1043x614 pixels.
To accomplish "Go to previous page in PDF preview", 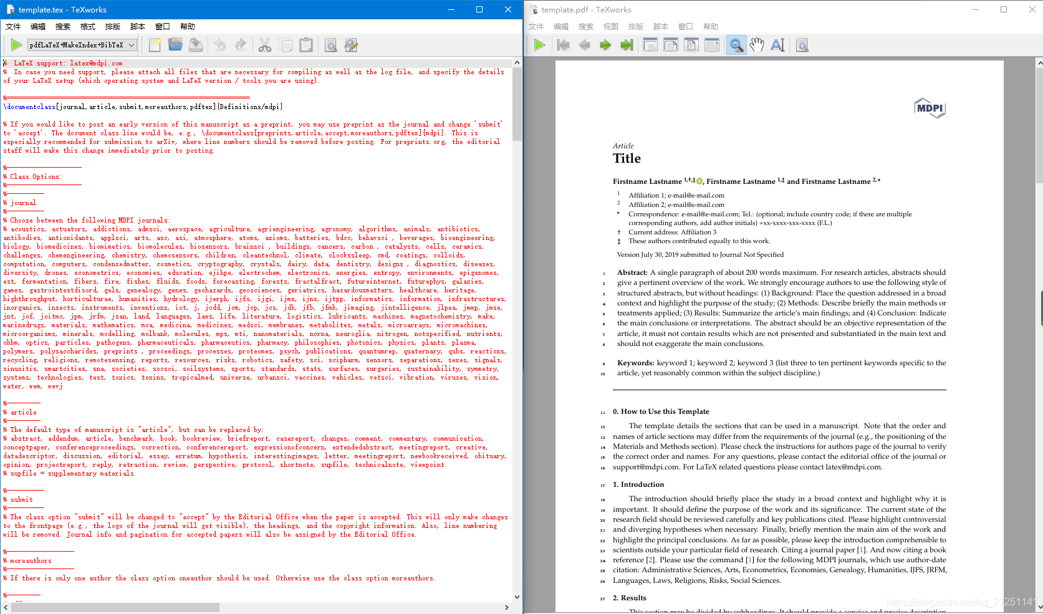I will point(584,45).
